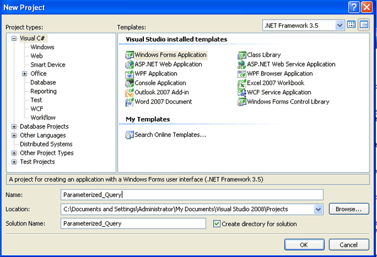377x257 pixels.
Task: Expand the Office tree node
Action: 25,74
